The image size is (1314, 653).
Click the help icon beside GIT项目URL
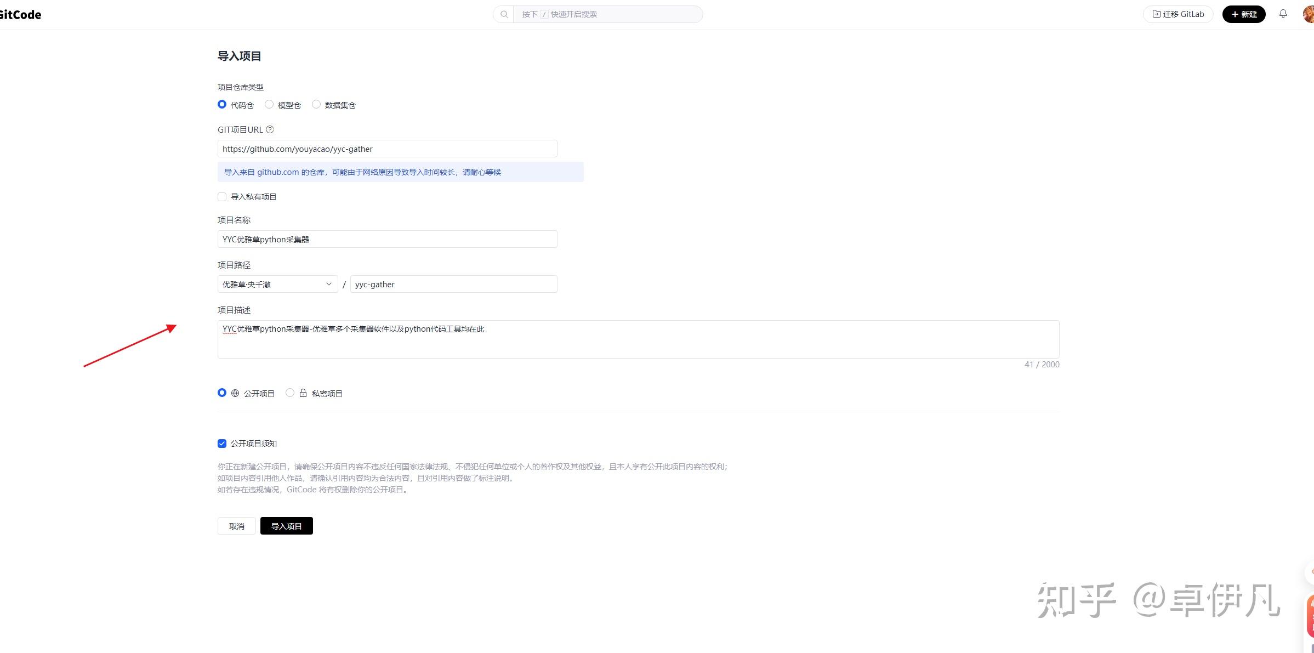(270, 129)
